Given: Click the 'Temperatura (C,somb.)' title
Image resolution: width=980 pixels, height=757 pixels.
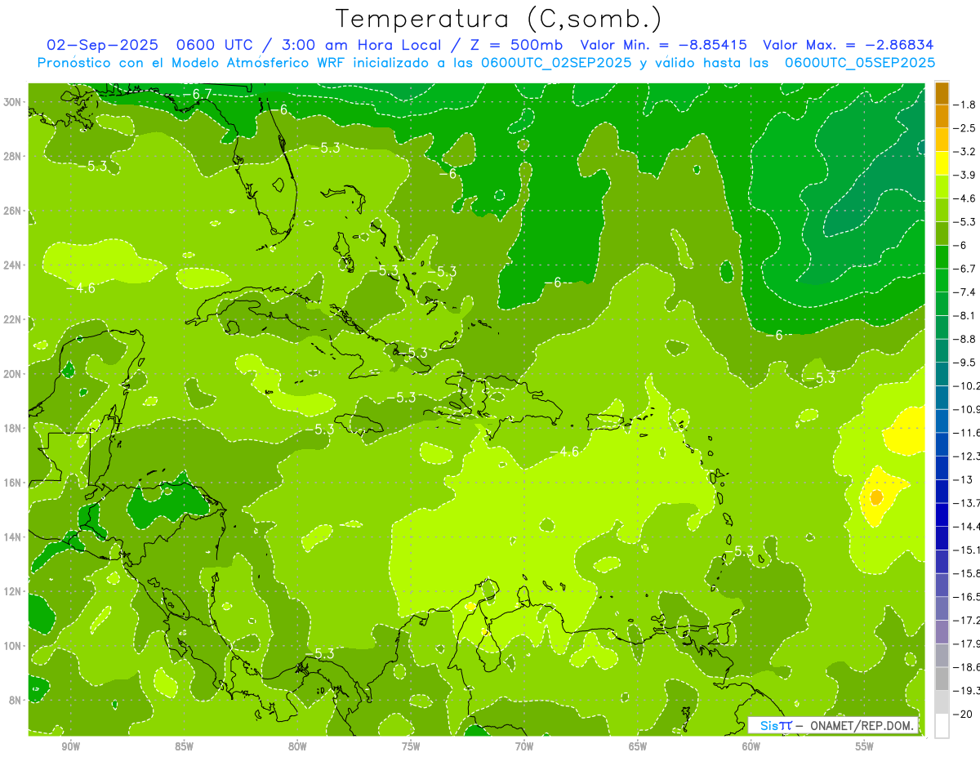Looking at the screenshot, I should point(498,19).
